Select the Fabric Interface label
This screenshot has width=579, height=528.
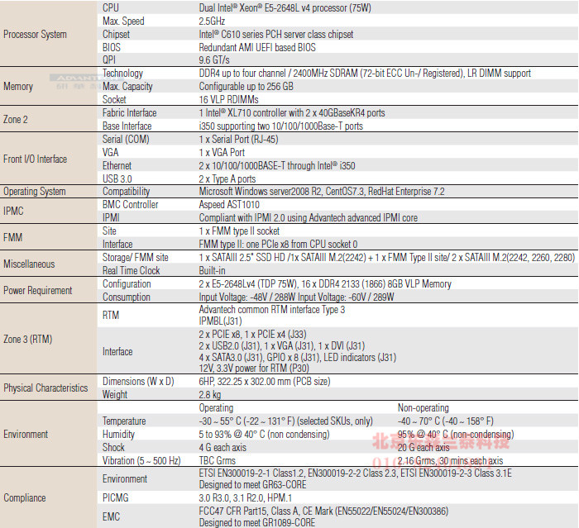coord(129,112)
